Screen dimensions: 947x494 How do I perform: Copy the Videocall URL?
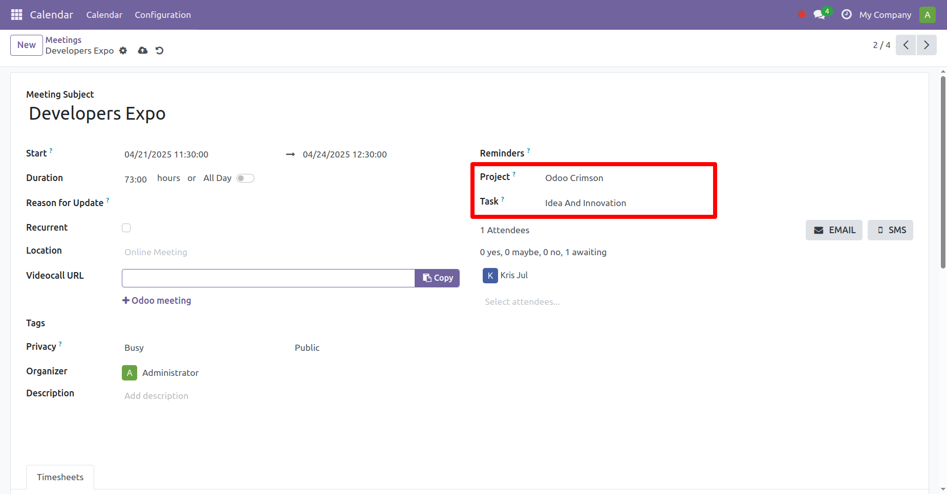pyautogui.click(x=437, y=278)
